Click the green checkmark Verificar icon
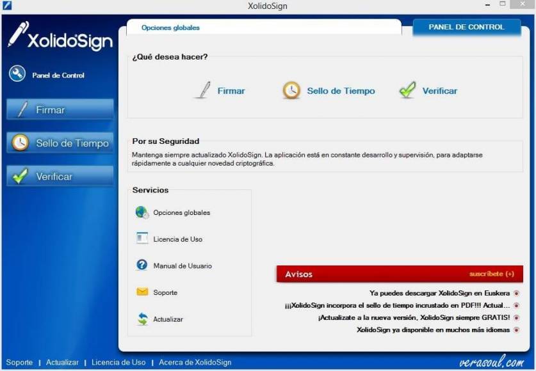 [407, 90]
